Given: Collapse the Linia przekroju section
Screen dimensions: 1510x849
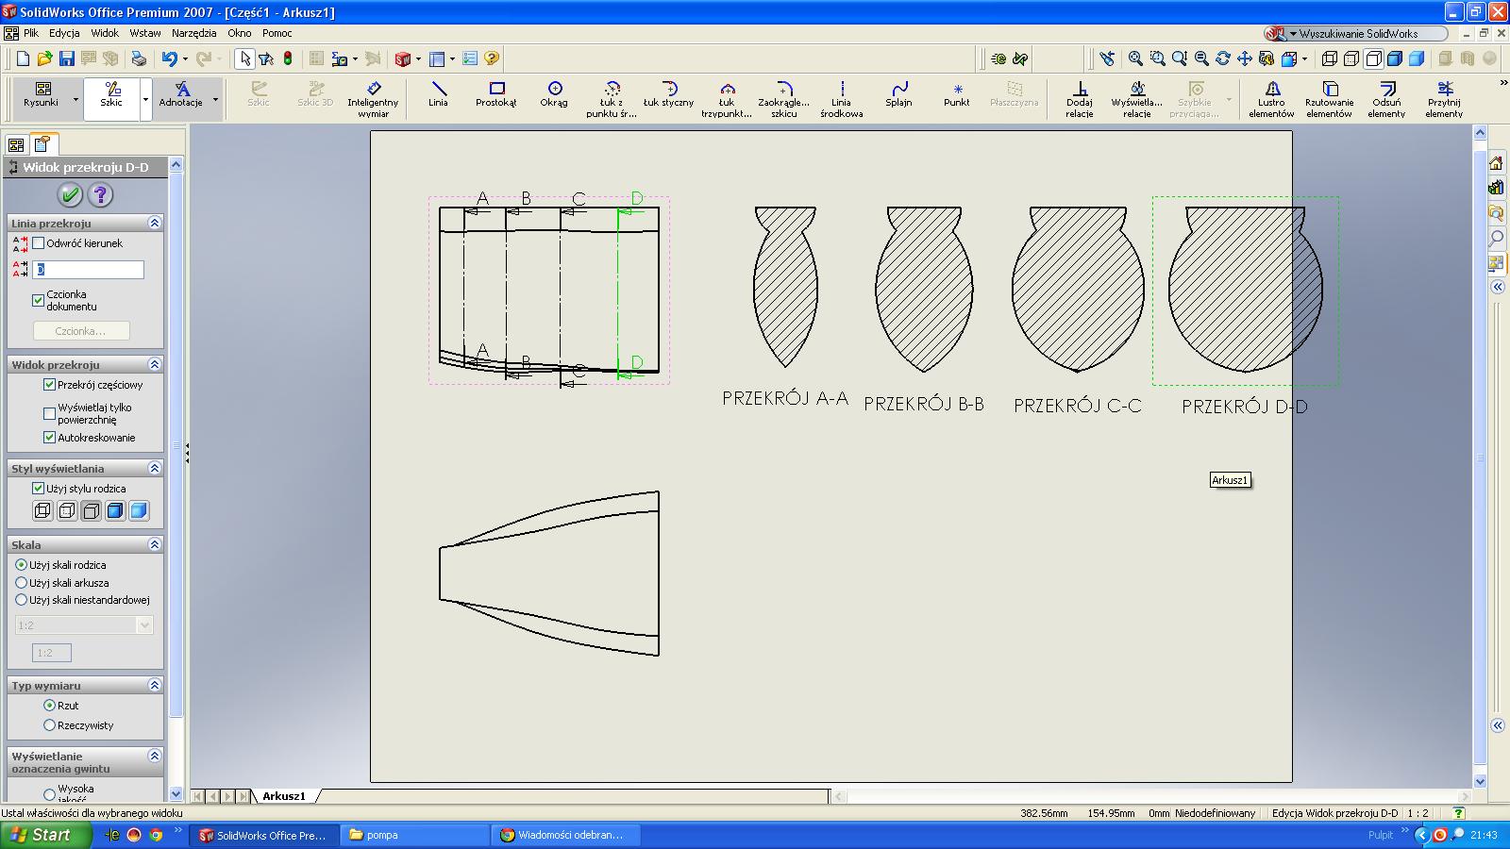Looking at the screenshot, I should (x=155, y=224).
